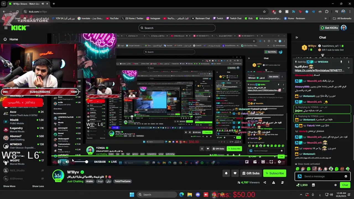This screenshot has width=354, height=199.
Task: Enter fullscreen mode
Action: (271, 162)
